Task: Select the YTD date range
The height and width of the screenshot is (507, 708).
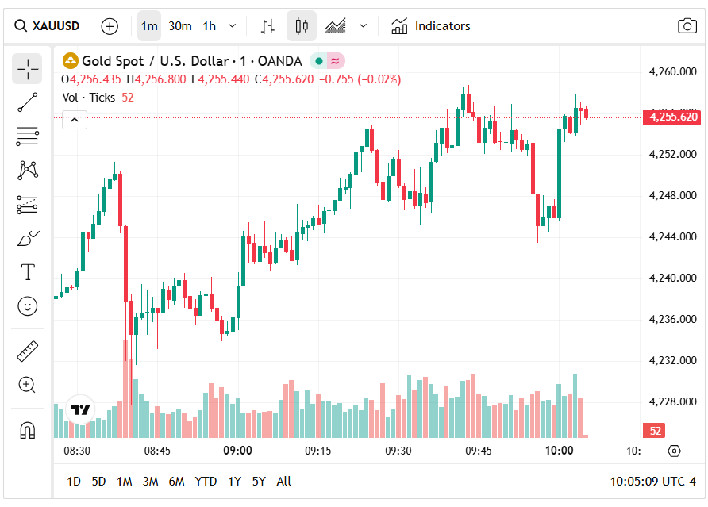Action: [x=206, y=481]
